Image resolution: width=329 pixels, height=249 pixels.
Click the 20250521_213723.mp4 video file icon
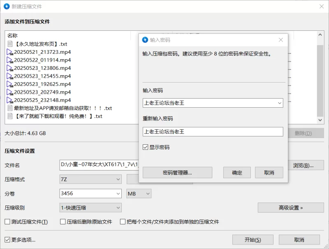(10, 52)
